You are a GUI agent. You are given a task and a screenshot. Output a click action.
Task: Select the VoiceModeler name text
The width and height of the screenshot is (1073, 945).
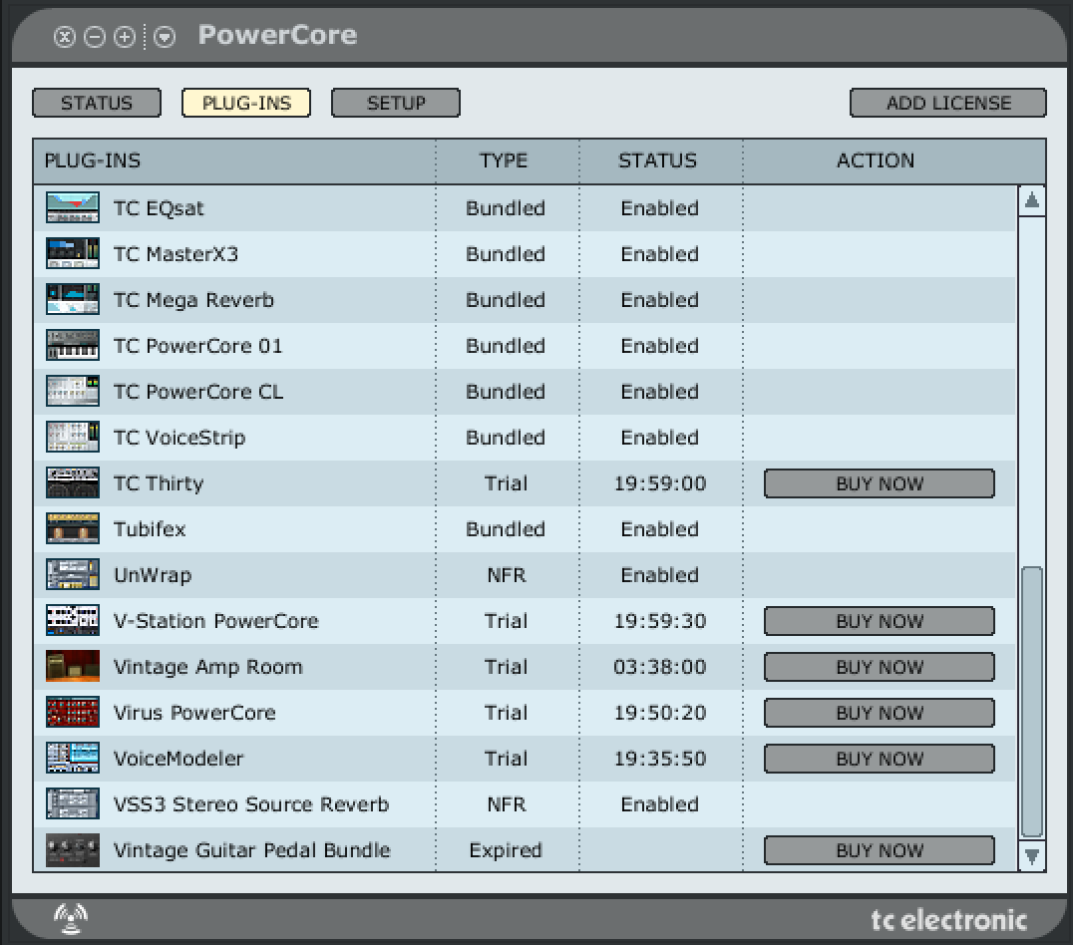tap(179, 759)
